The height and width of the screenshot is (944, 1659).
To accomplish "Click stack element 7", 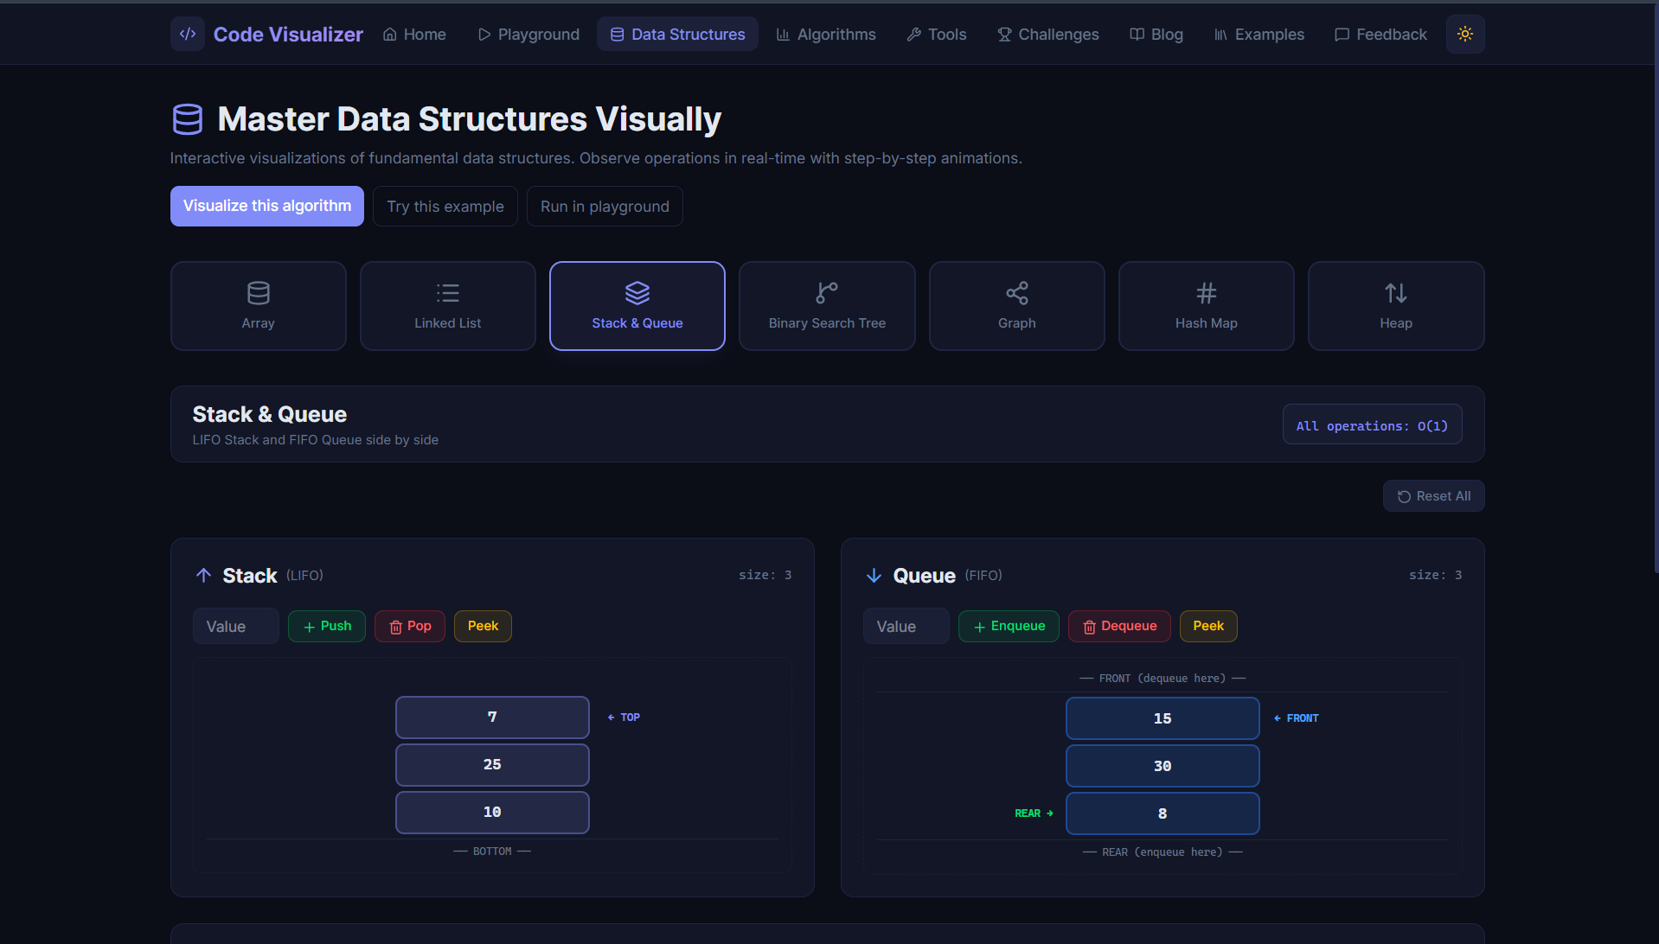I will pos(492,718).
